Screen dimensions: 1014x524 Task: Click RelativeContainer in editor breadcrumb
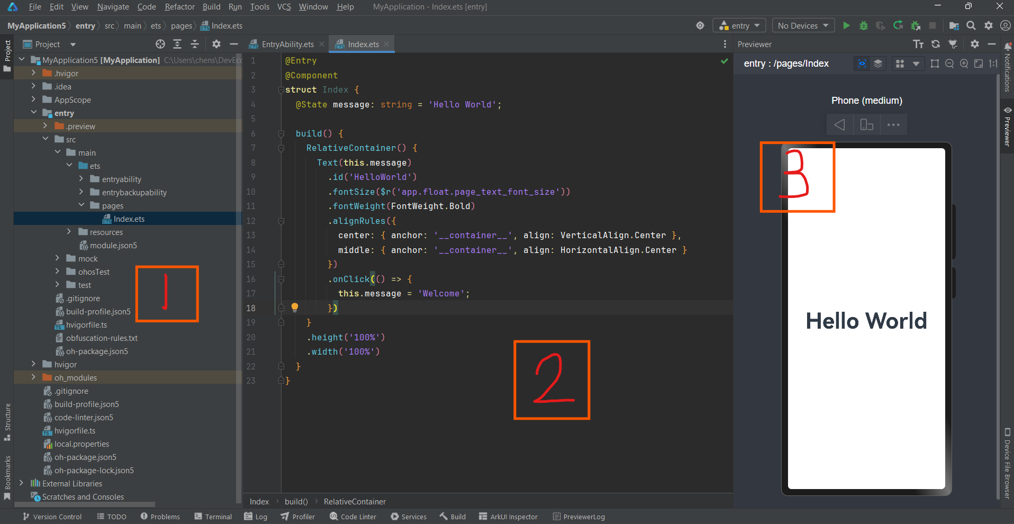click(355, 501)
